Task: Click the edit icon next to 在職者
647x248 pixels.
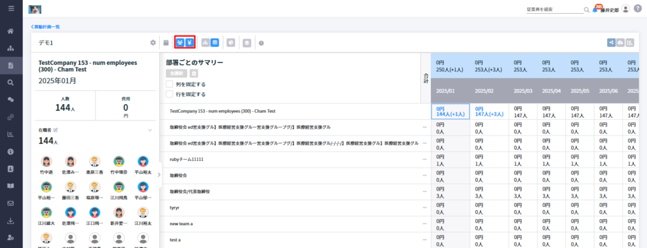Action: 56,130
